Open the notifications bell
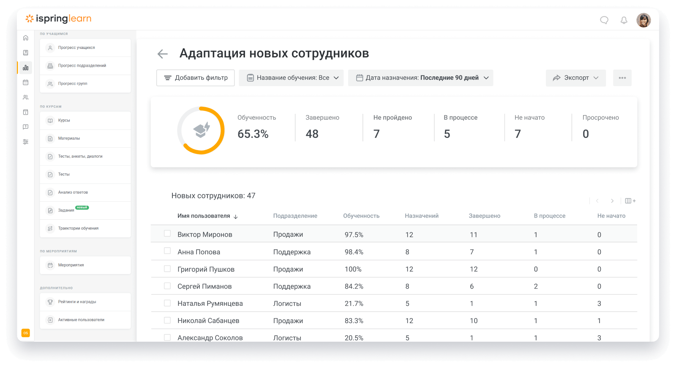676x367 pixels. tap(624, 20)
